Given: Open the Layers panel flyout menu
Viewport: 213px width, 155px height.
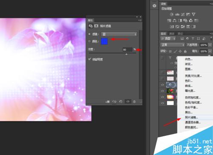Looking at the screenshot, I should tap(211, 34).
